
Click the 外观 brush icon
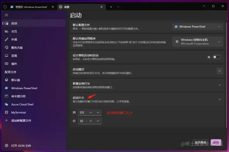coord(6,39)
